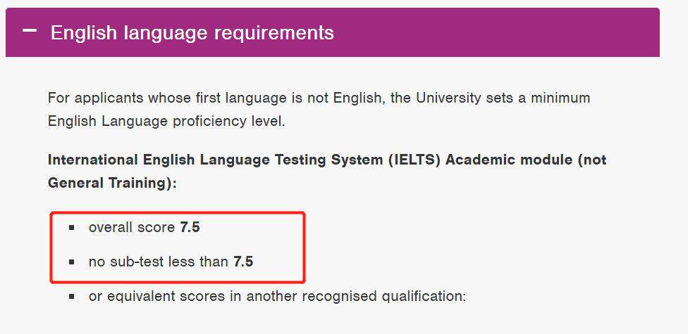Click the 'For applicants whose first language' sentence

pos(211,98)
